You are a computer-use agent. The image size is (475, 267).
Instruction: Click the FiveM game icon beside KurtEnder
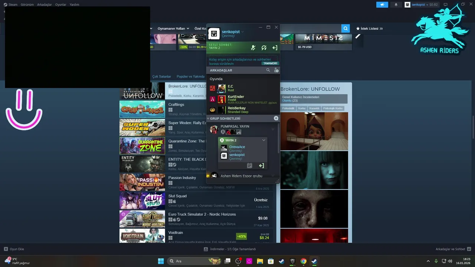[212, 99]
